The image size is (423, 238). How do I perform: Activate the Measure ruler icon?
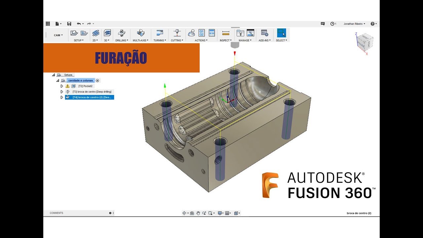[226, 33]
